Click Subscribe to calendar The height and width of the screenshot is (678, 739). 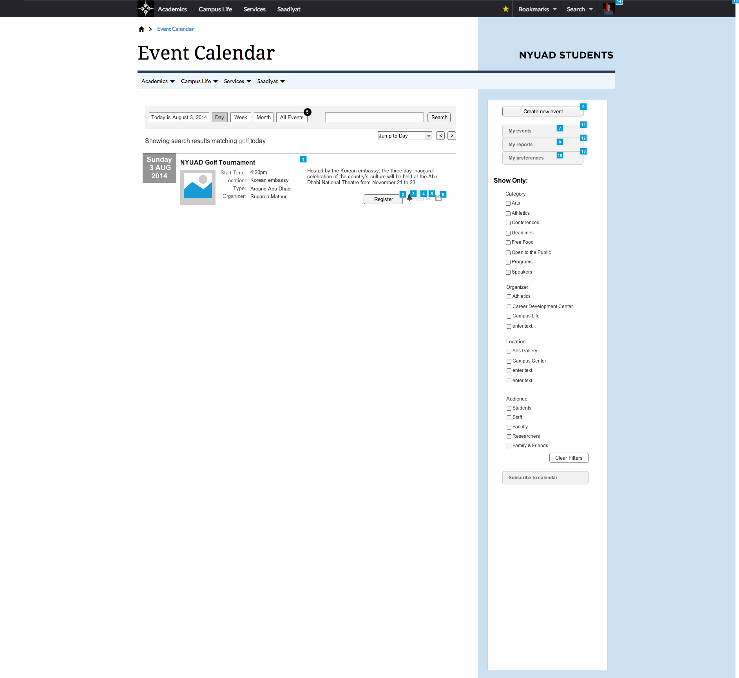click(x=545, y=478)
